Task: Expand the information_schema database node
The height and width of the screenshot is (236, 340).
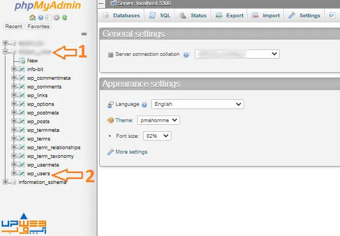Action: 5,182
